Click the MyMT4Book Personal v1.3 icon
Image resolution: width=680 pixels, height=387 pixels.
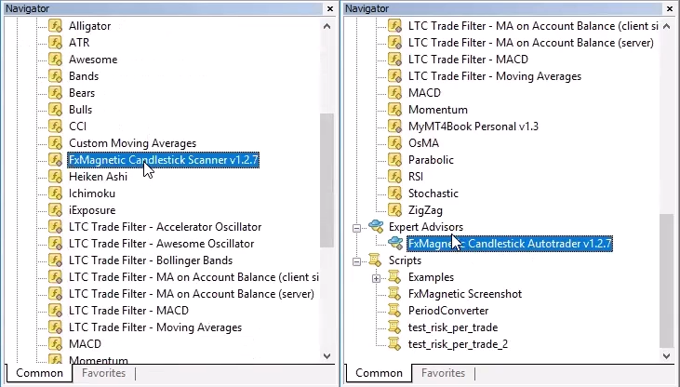coord(394,127)
